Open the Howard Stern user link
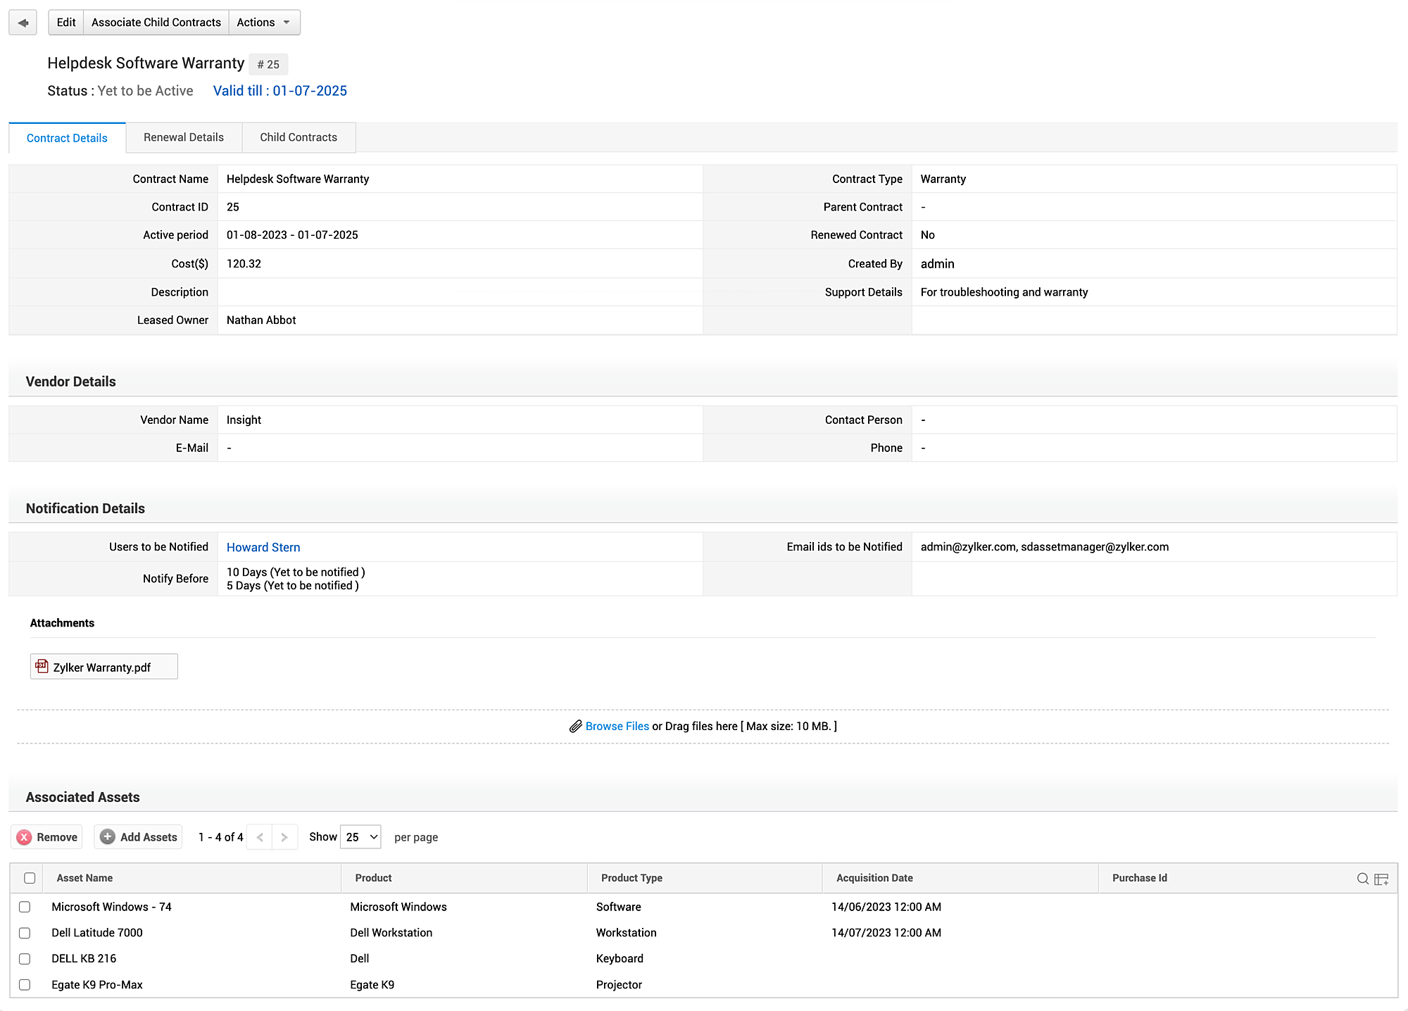Viewport: 1408px width, 1011px height. (x=263, y=547)
